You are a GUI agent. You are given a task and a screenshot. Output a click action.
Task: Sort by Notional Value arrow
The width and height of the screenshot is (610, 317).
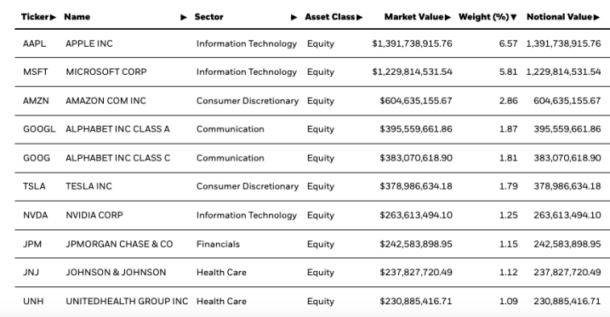click(x=596, y=17)
